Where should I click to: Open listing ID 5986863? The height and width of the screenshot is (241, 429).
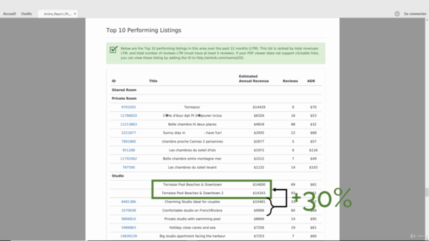[x=129, y=228]
